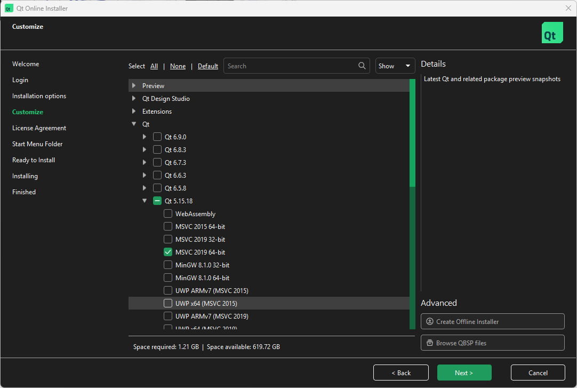Select the Preview row label
This screenshot has width=577, height=388.
[x=153, y=86]
